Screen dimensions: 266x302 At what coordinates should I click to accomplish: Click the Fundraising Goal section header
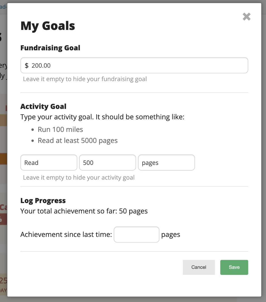tap(50, 48)
